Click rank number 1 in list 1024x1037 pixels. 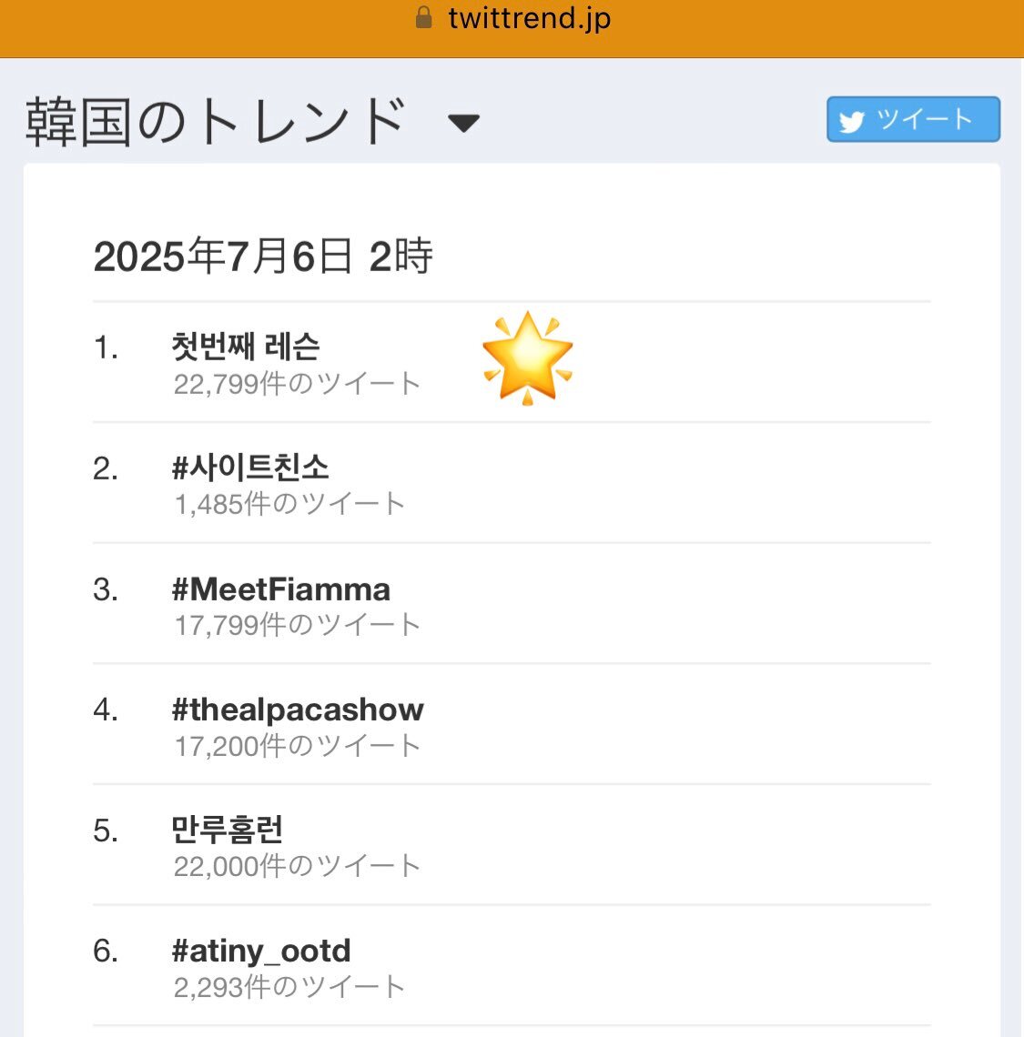pos(106,347)
